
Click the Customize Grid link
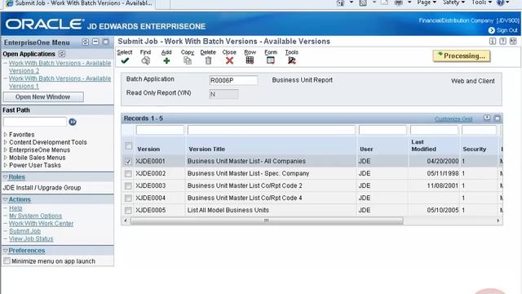[453, 119]
